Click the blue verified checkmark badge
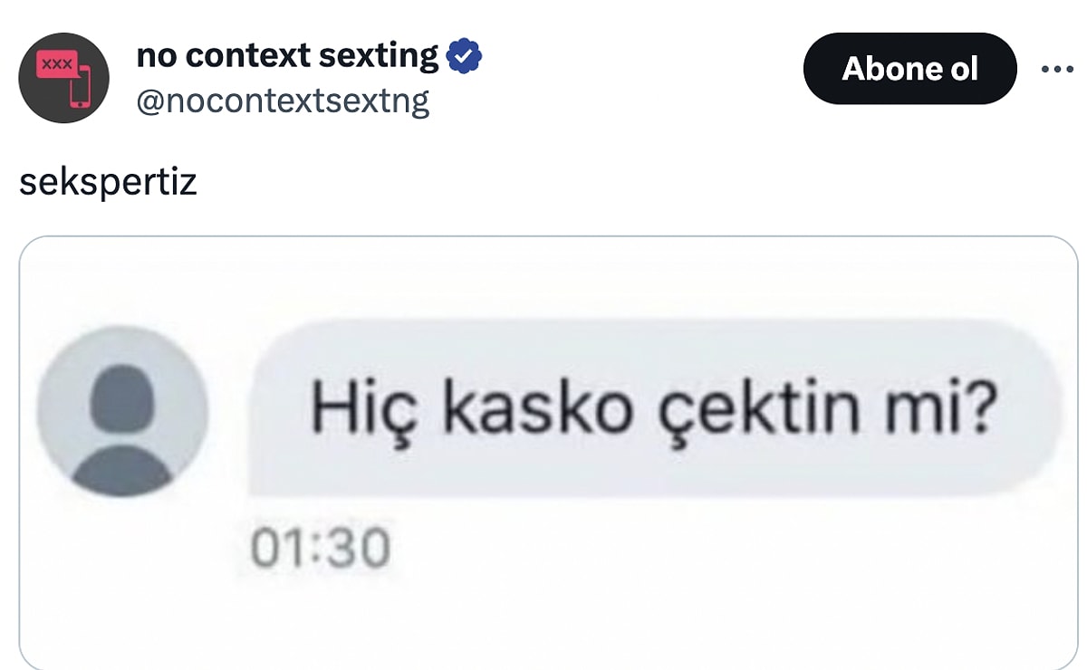The image size is (1087, 670). [x=465, y=57]
